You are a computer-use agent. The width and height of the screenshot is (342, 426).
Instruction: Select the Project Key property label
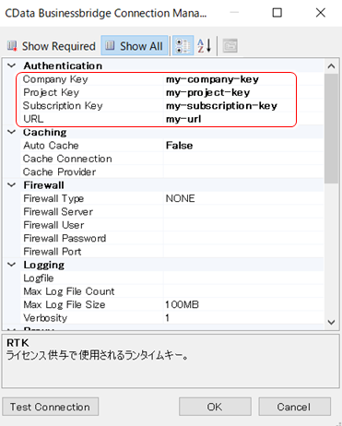pyautogui.click(x=52, y=92)
